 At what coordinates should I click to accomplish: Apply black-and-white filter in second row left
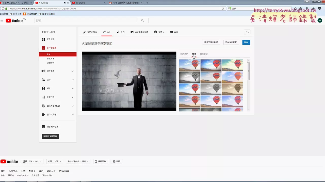pyautogui.click(x=190, y=77)
